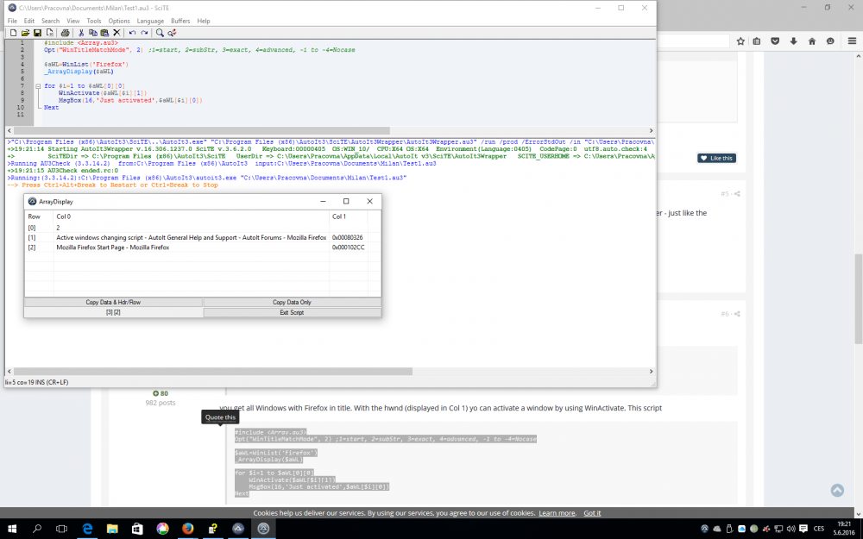Open Firefox downloads arrow icon
863x539 pixels.
793,41
